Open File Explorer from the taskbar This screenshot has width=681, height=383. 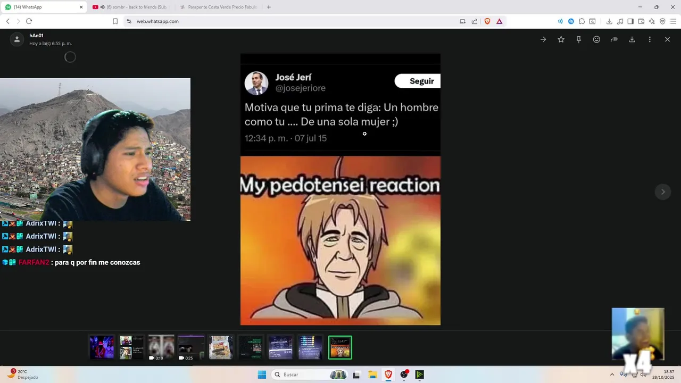[x=372, y=374]
